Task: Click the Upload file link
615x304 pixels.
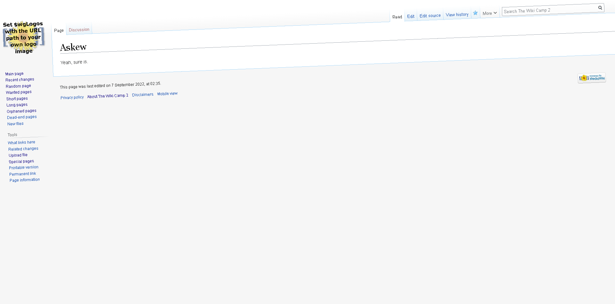Action: tap(18, 155)
